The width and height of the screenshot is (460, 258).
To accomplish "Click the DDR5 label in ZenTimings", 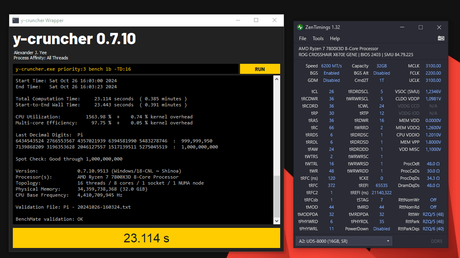I will [437, 241].
